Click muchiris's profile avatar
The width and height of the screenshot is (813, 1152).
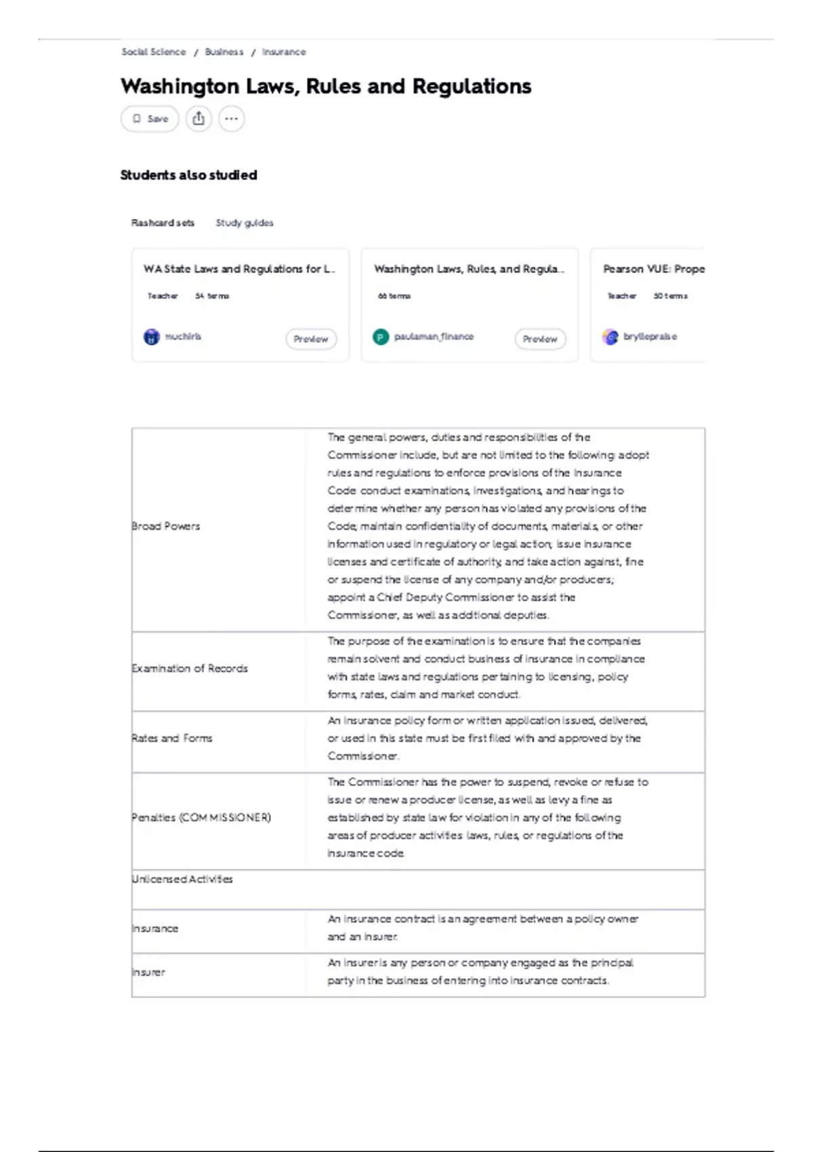click(x=152, y=337)
